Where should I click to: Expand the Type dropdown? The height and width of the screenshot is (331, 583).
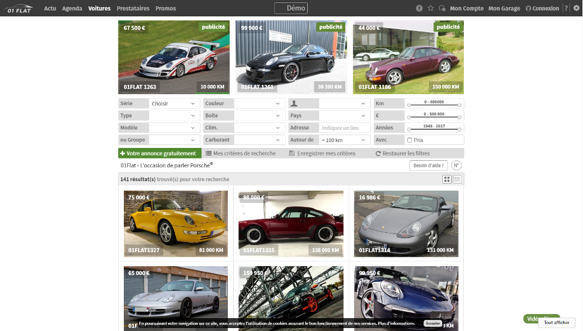click(174, 115)
